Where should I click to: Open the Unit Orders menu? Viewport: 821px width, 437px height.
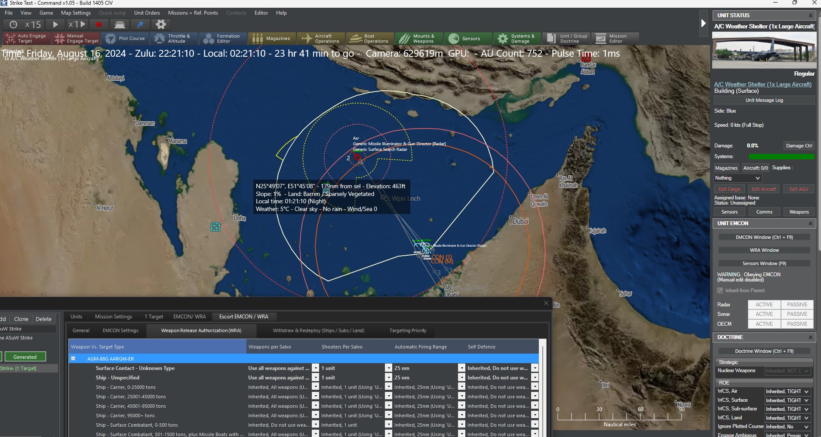pos(147,13)
